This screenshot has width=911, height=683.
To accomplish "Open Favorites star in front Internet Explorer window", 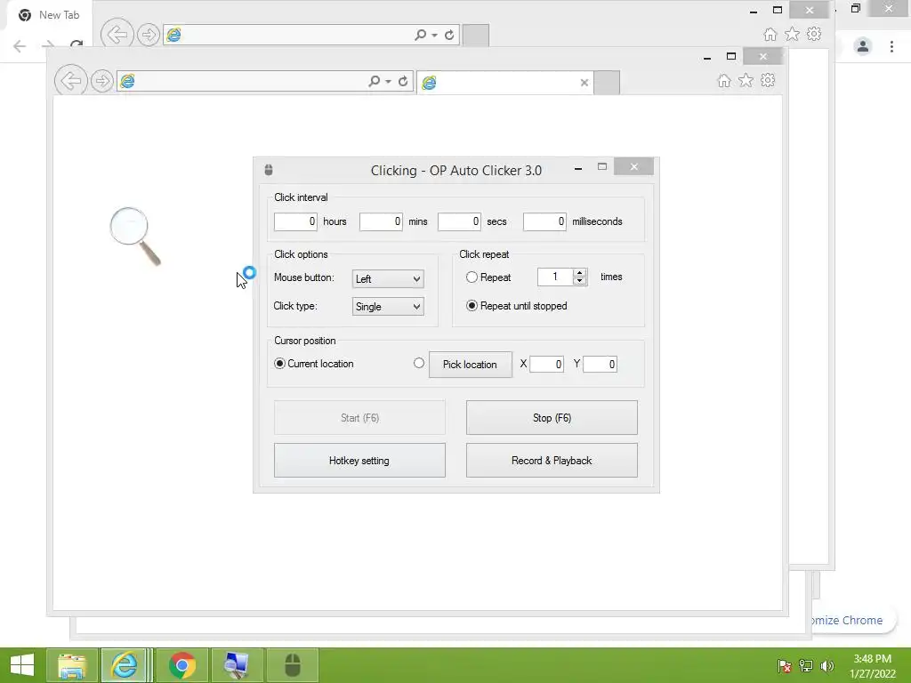I will 746,81.
